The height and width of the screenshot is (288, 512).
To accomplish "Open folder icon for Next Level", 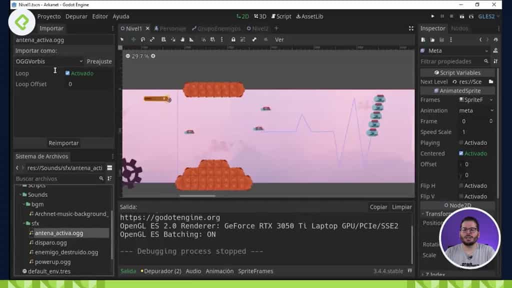I will pyautogui.click(x=491, y=81).
